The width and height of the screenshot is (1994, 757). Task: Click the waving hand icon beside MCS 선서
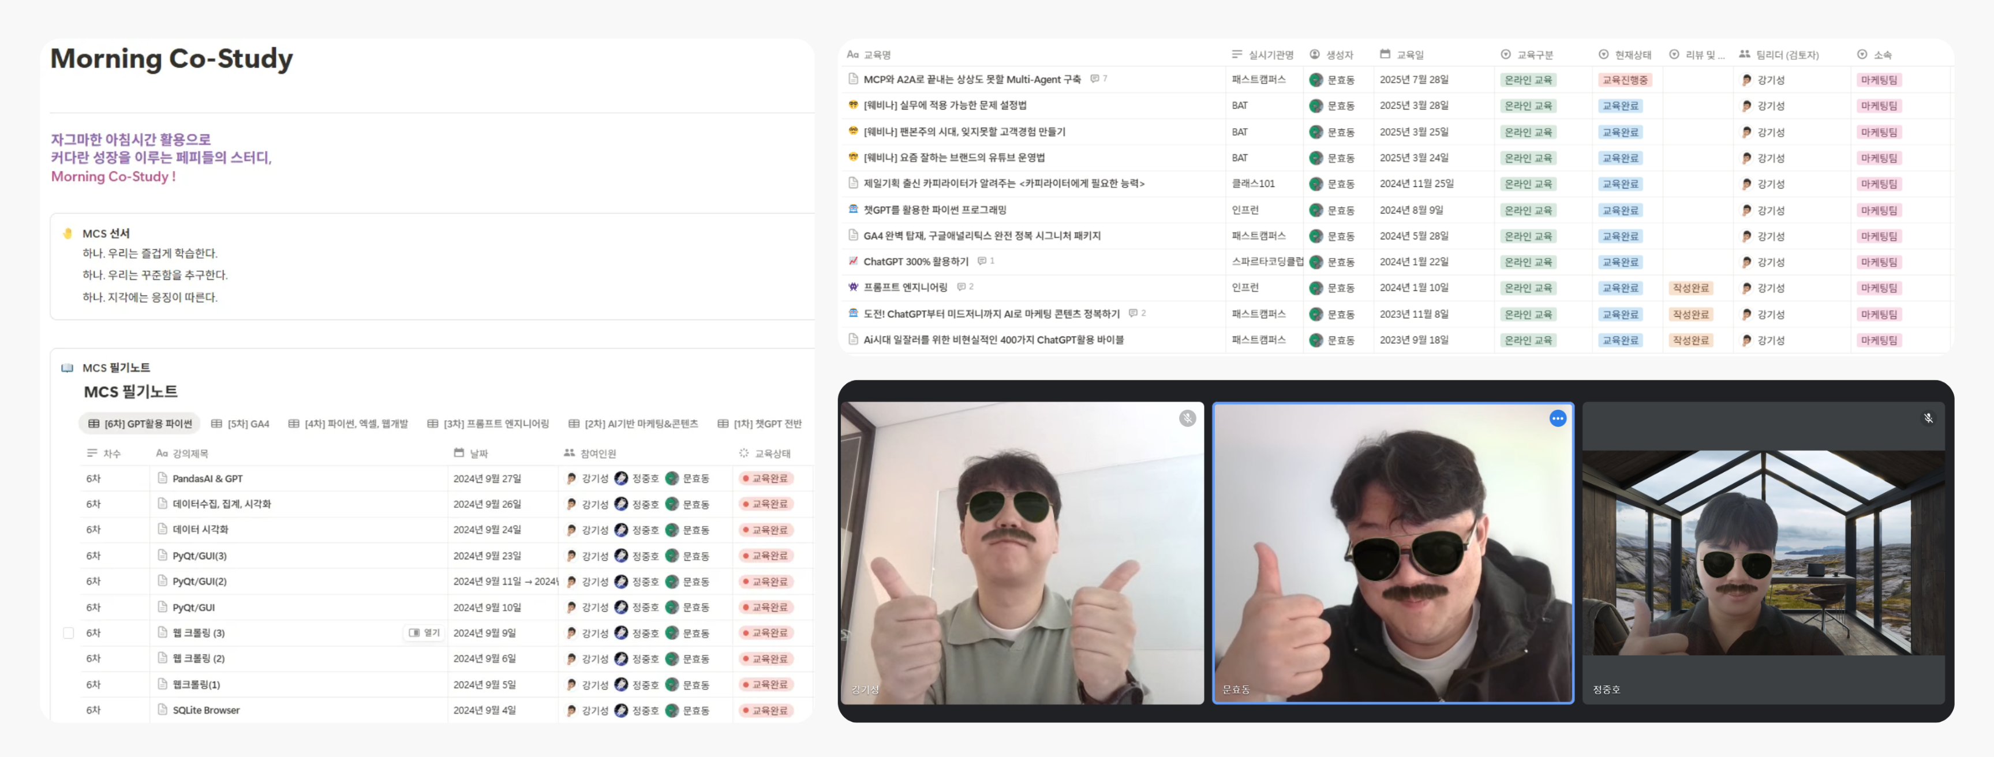(68, 234)
